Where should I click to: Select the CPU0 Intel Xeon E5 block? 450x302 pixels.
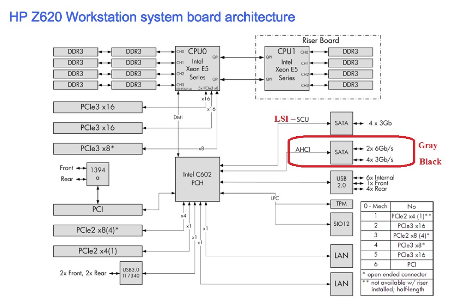(x=198, y=69)
